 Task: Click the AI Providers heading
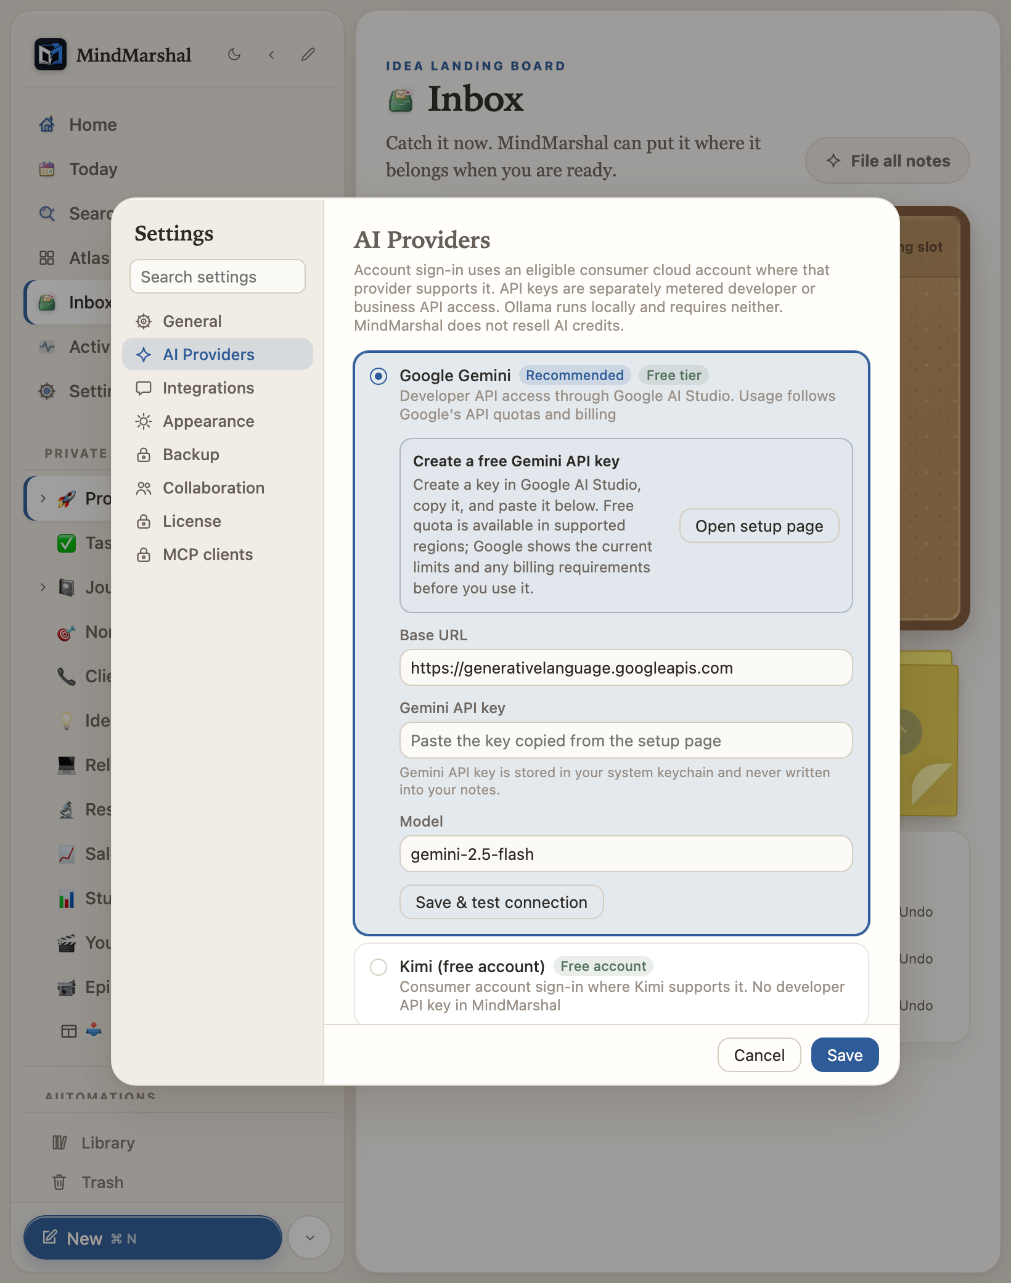[x=422, y=241]
